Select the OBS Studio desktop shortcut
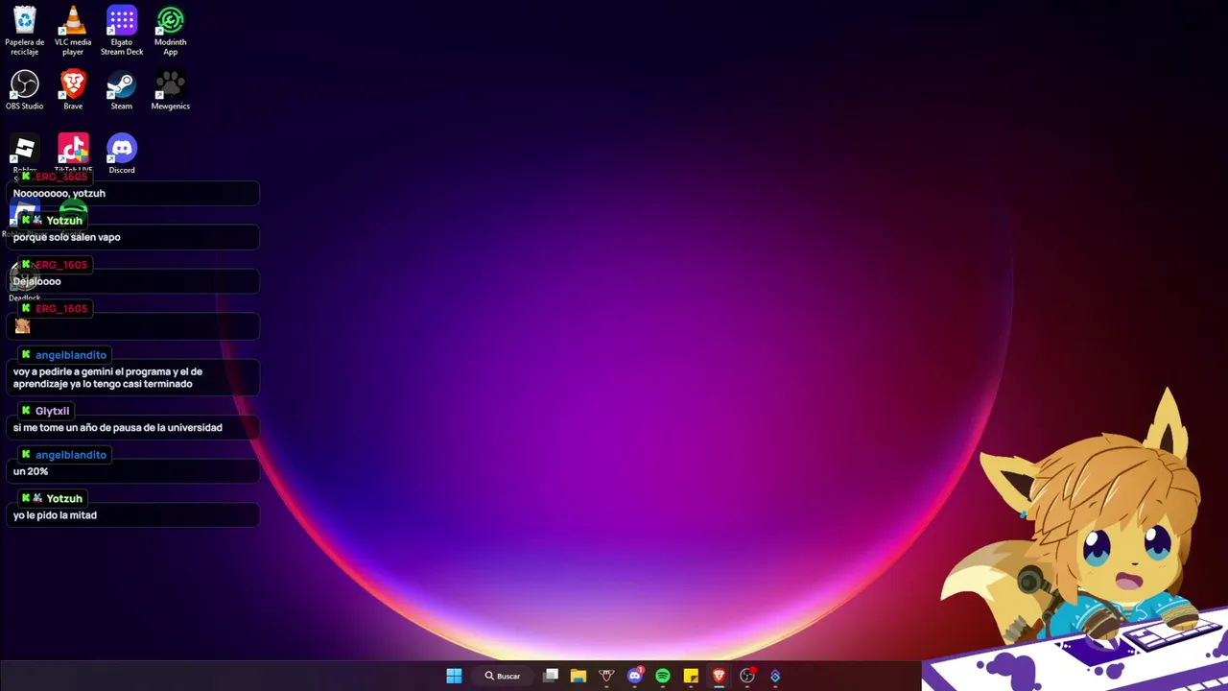Viewport: 1228px width, 691px height. pos(24,90)
